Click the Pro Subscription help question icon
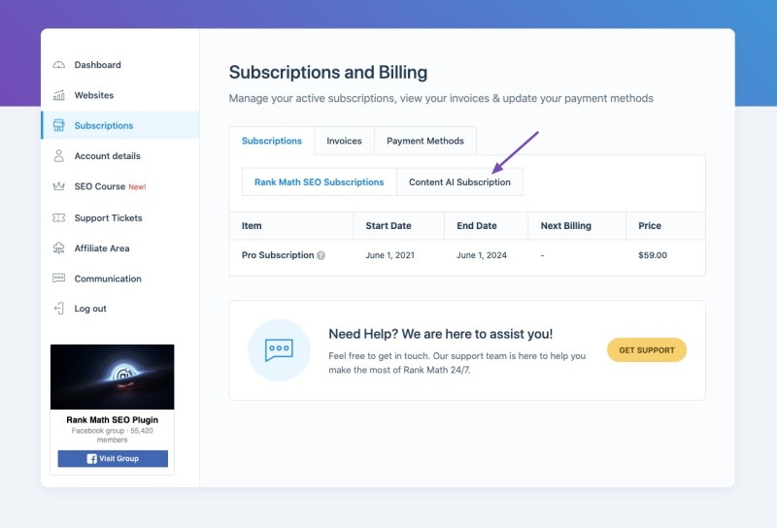 pos(321,255)
